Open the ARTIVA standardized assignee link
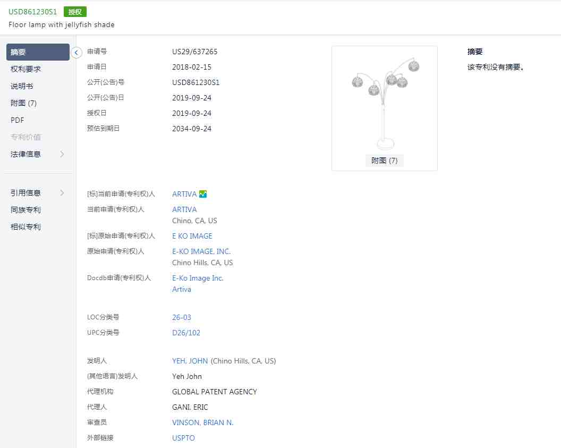 tap(184, 194)
